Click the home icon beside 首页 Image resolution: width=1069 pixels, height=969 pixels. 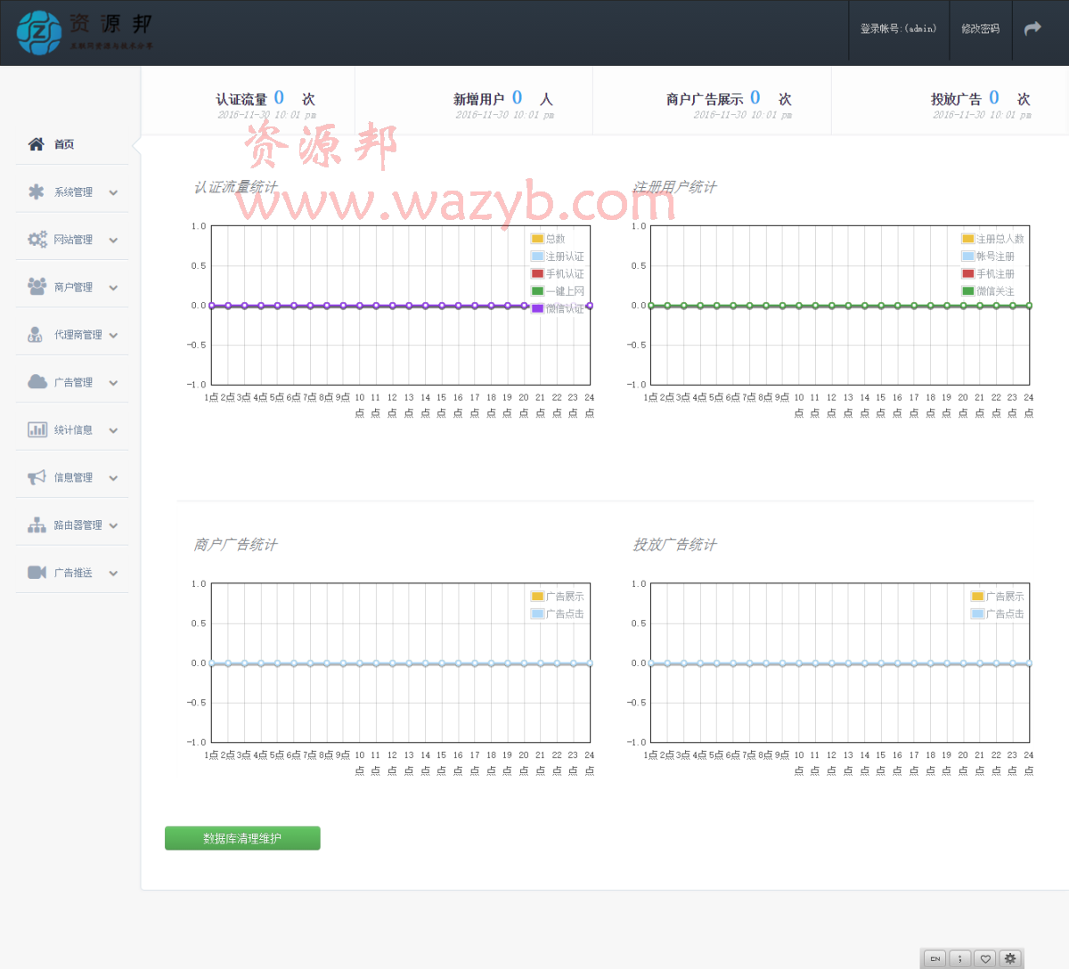coord(36,144)
